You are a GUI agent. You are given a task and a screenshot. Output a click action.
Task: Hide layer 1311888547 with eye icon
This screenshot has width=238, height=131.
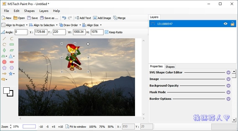point(226,24)
